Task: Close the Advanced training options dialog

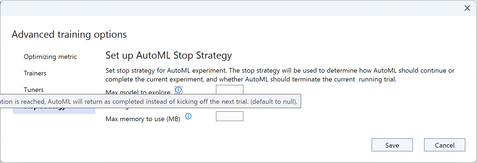Action: pos(467,8)
